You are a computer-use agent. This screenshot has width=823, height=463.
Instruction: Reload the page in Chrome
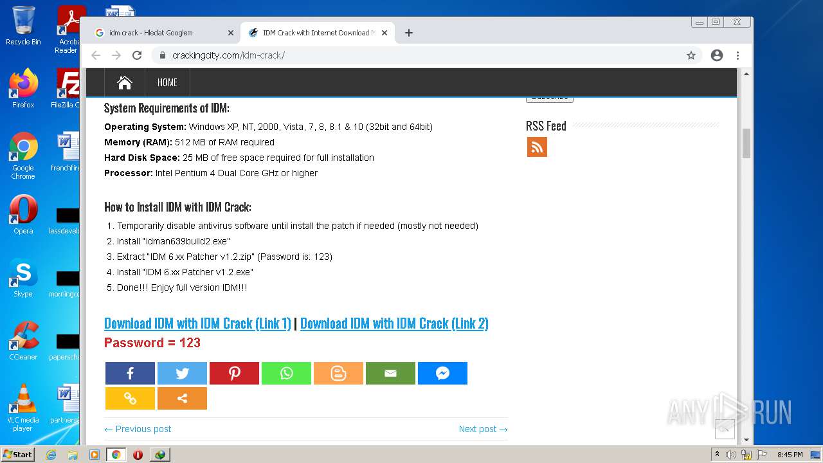pos(136,55)
